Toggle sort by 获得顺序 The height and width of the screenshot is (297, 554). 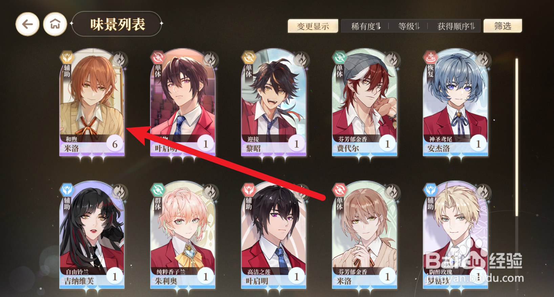tap(456, 26)
